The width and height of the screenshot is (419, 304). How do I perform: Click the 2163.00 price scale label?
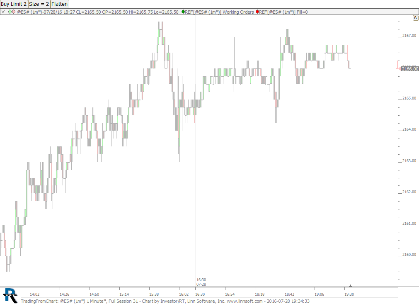(x=409, y=161)
